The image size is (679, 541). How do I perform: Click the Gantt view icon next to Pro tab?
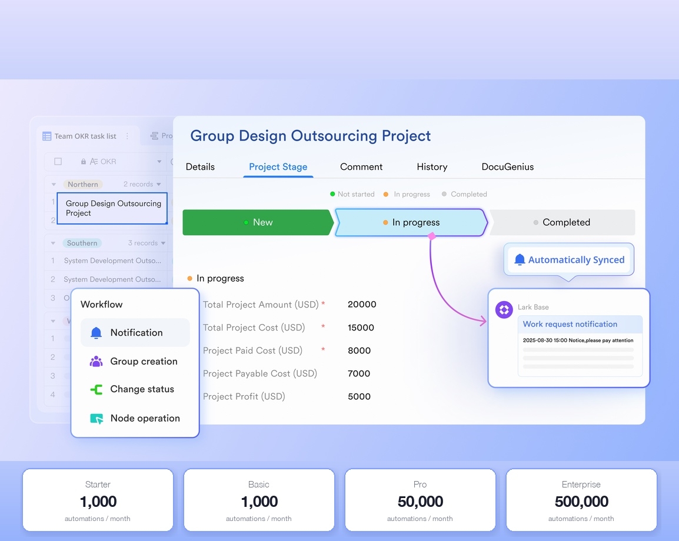(154, 136)
